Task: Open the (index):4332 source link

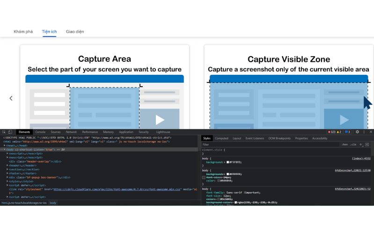Action: tap(361, 158)
